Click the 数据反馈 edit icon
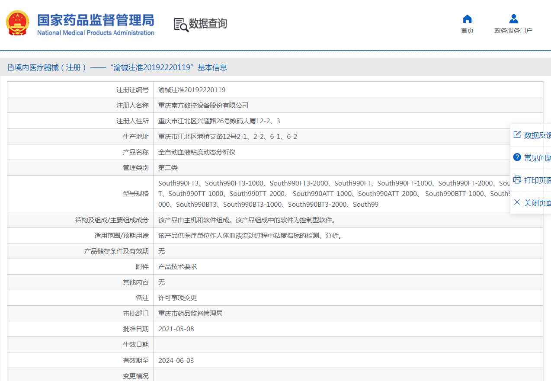Viewport: 551px width, 381px height. pos(517,135)
